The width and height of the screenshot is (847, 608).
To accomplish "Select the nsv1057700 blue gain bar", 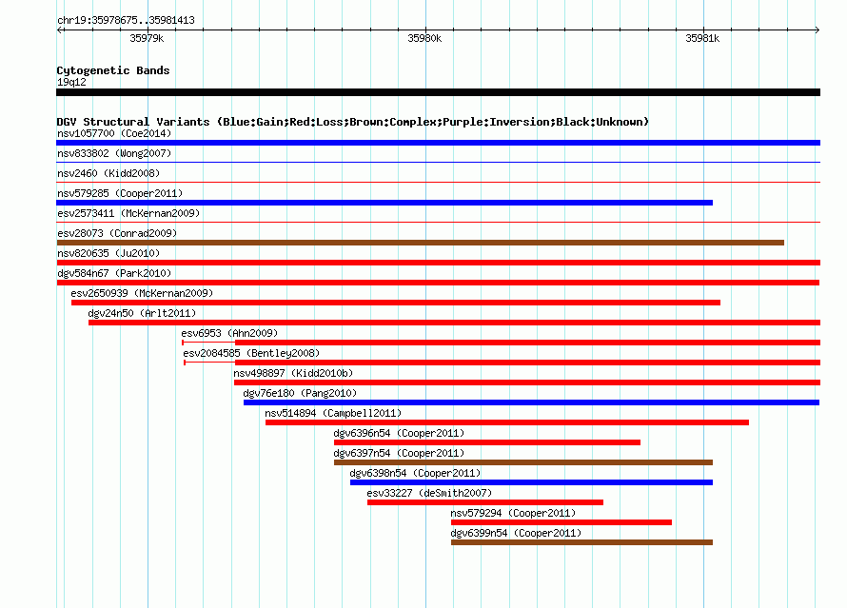I will [438, 143].
